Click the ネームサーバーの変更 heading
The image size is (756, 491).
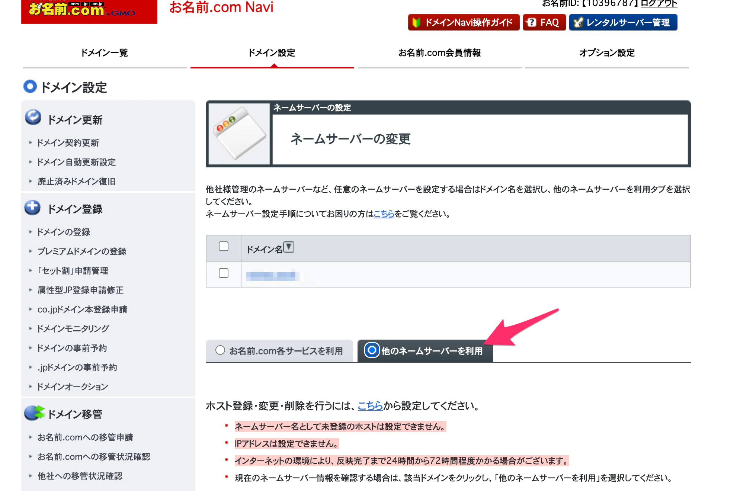[x=350, y=139]
